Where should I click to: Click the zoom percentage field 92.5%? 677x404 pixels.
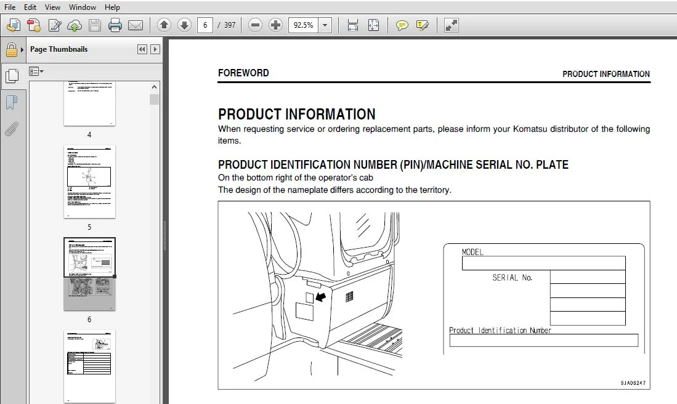(x=304, y=25)
